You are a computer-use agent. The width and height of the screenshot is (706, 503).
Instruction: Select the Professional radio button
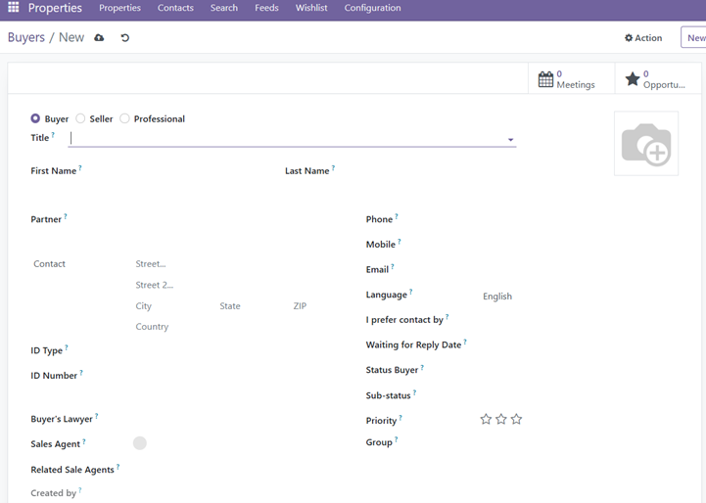point(125,119)
